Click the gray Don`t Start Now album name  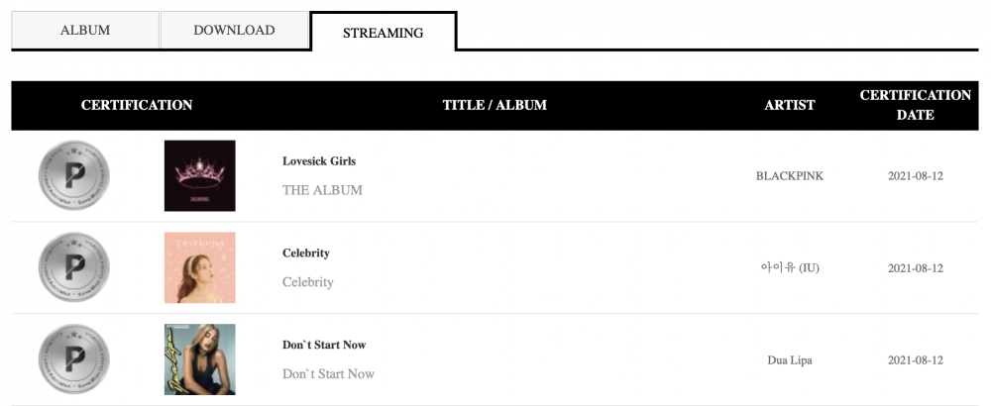tap(329, 373)
